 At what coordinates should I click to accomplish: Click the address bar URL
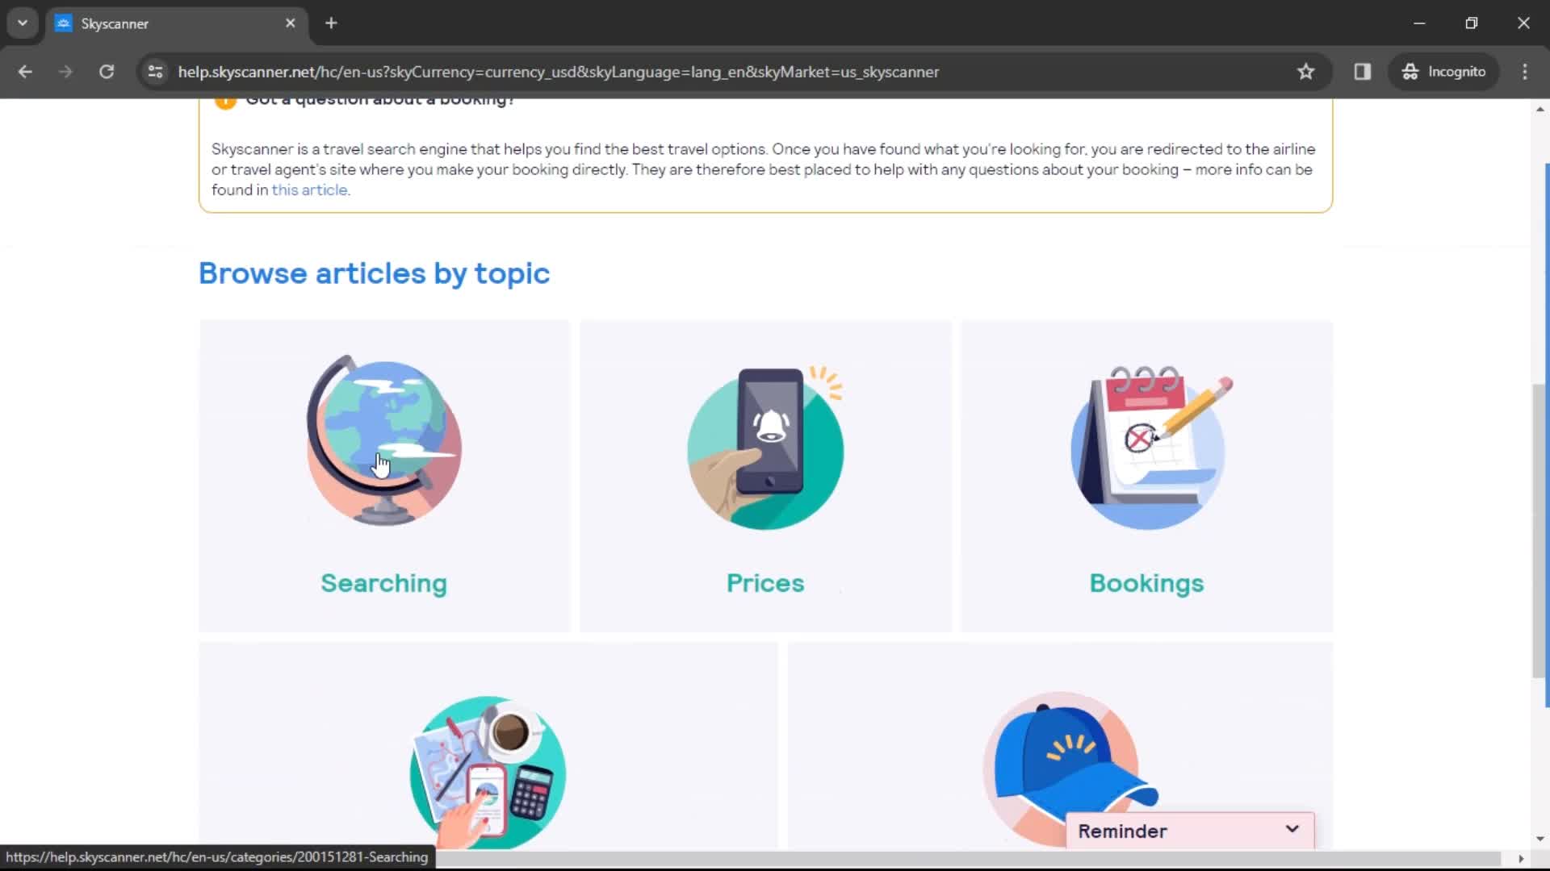coord(558,72)
